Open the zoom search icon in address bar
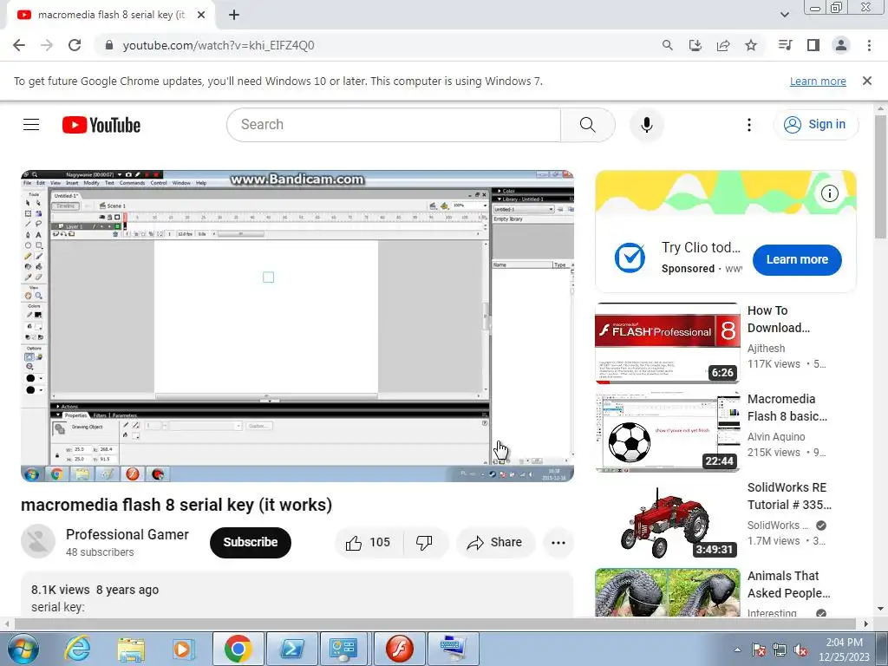 point(668,45)
